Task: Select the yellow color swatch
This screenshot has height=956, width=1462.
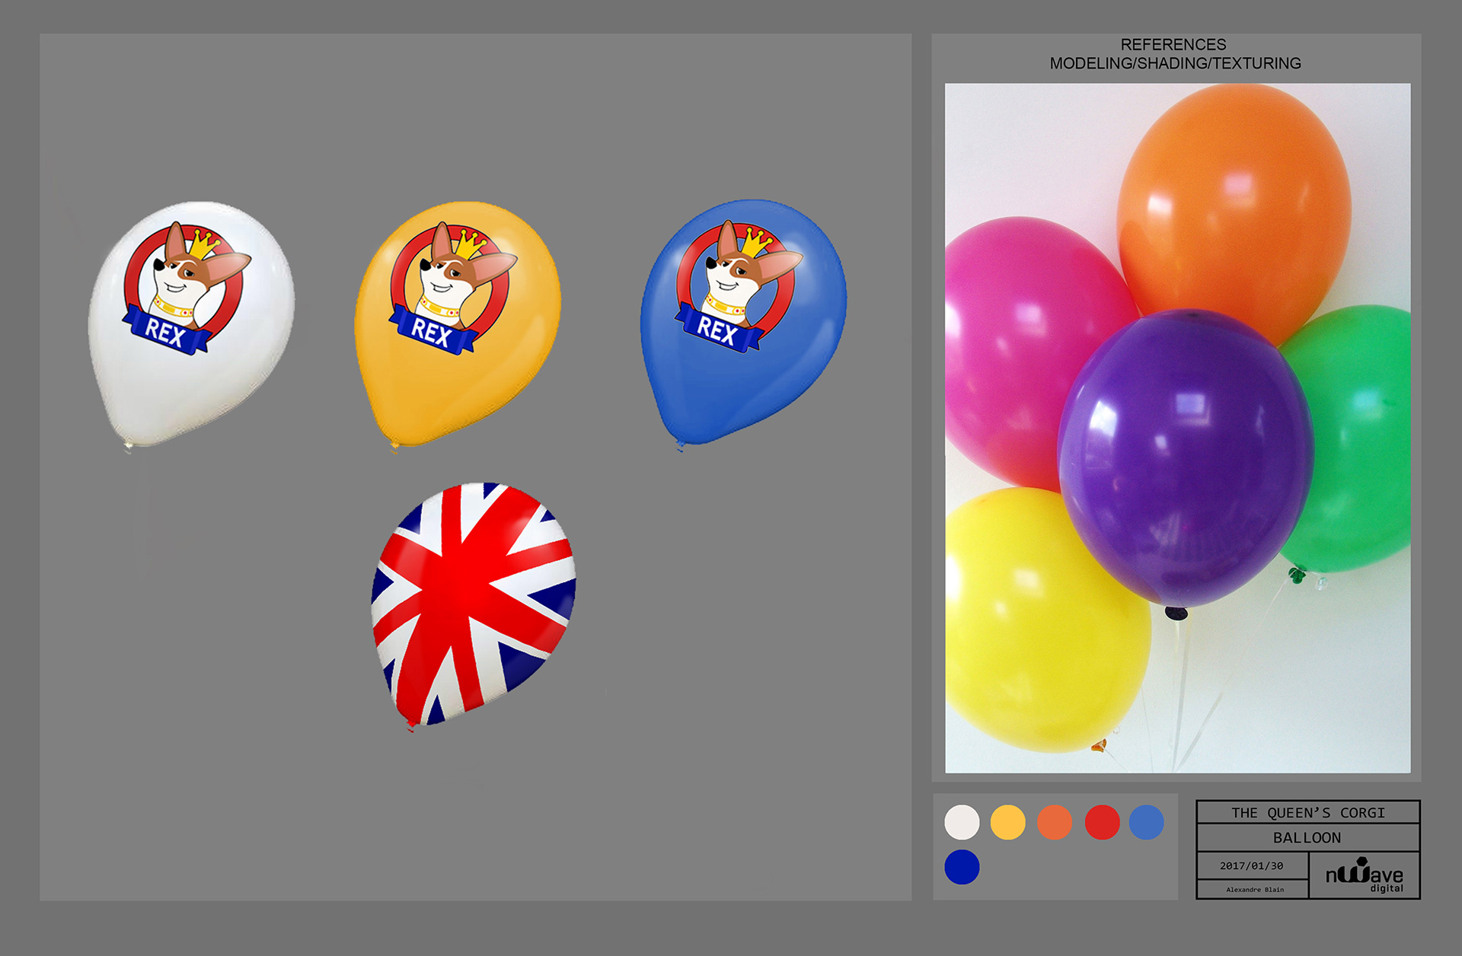Action: pyautogui.click(x=1008, y=822)
